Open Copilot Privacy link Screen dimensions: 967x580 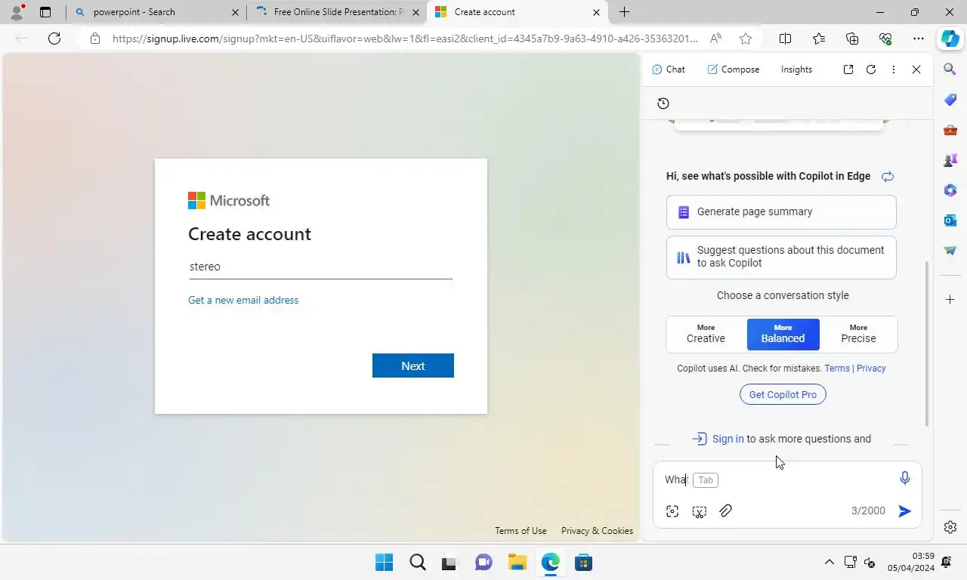pos(871,369)
